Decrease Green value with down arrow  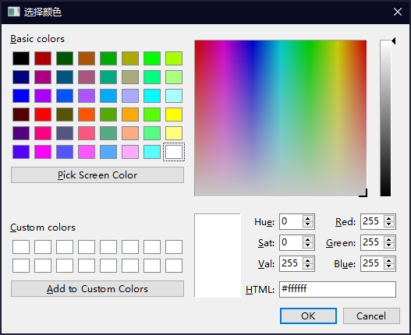(389, 245)
